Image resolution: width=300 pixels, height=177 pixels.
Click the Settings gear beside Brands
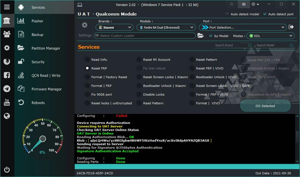tap(85, 25)
